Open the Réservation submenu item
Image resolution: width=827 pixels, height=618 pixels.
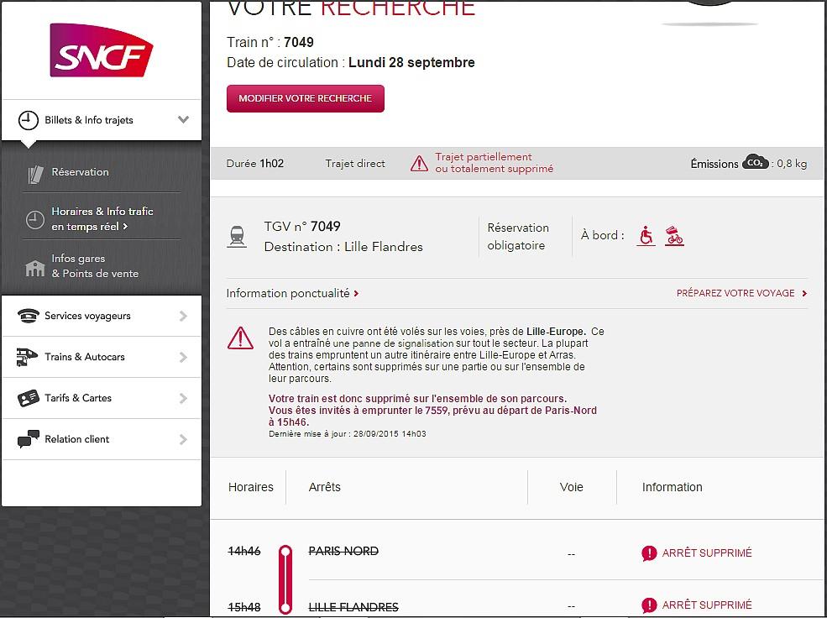point(81,172)
